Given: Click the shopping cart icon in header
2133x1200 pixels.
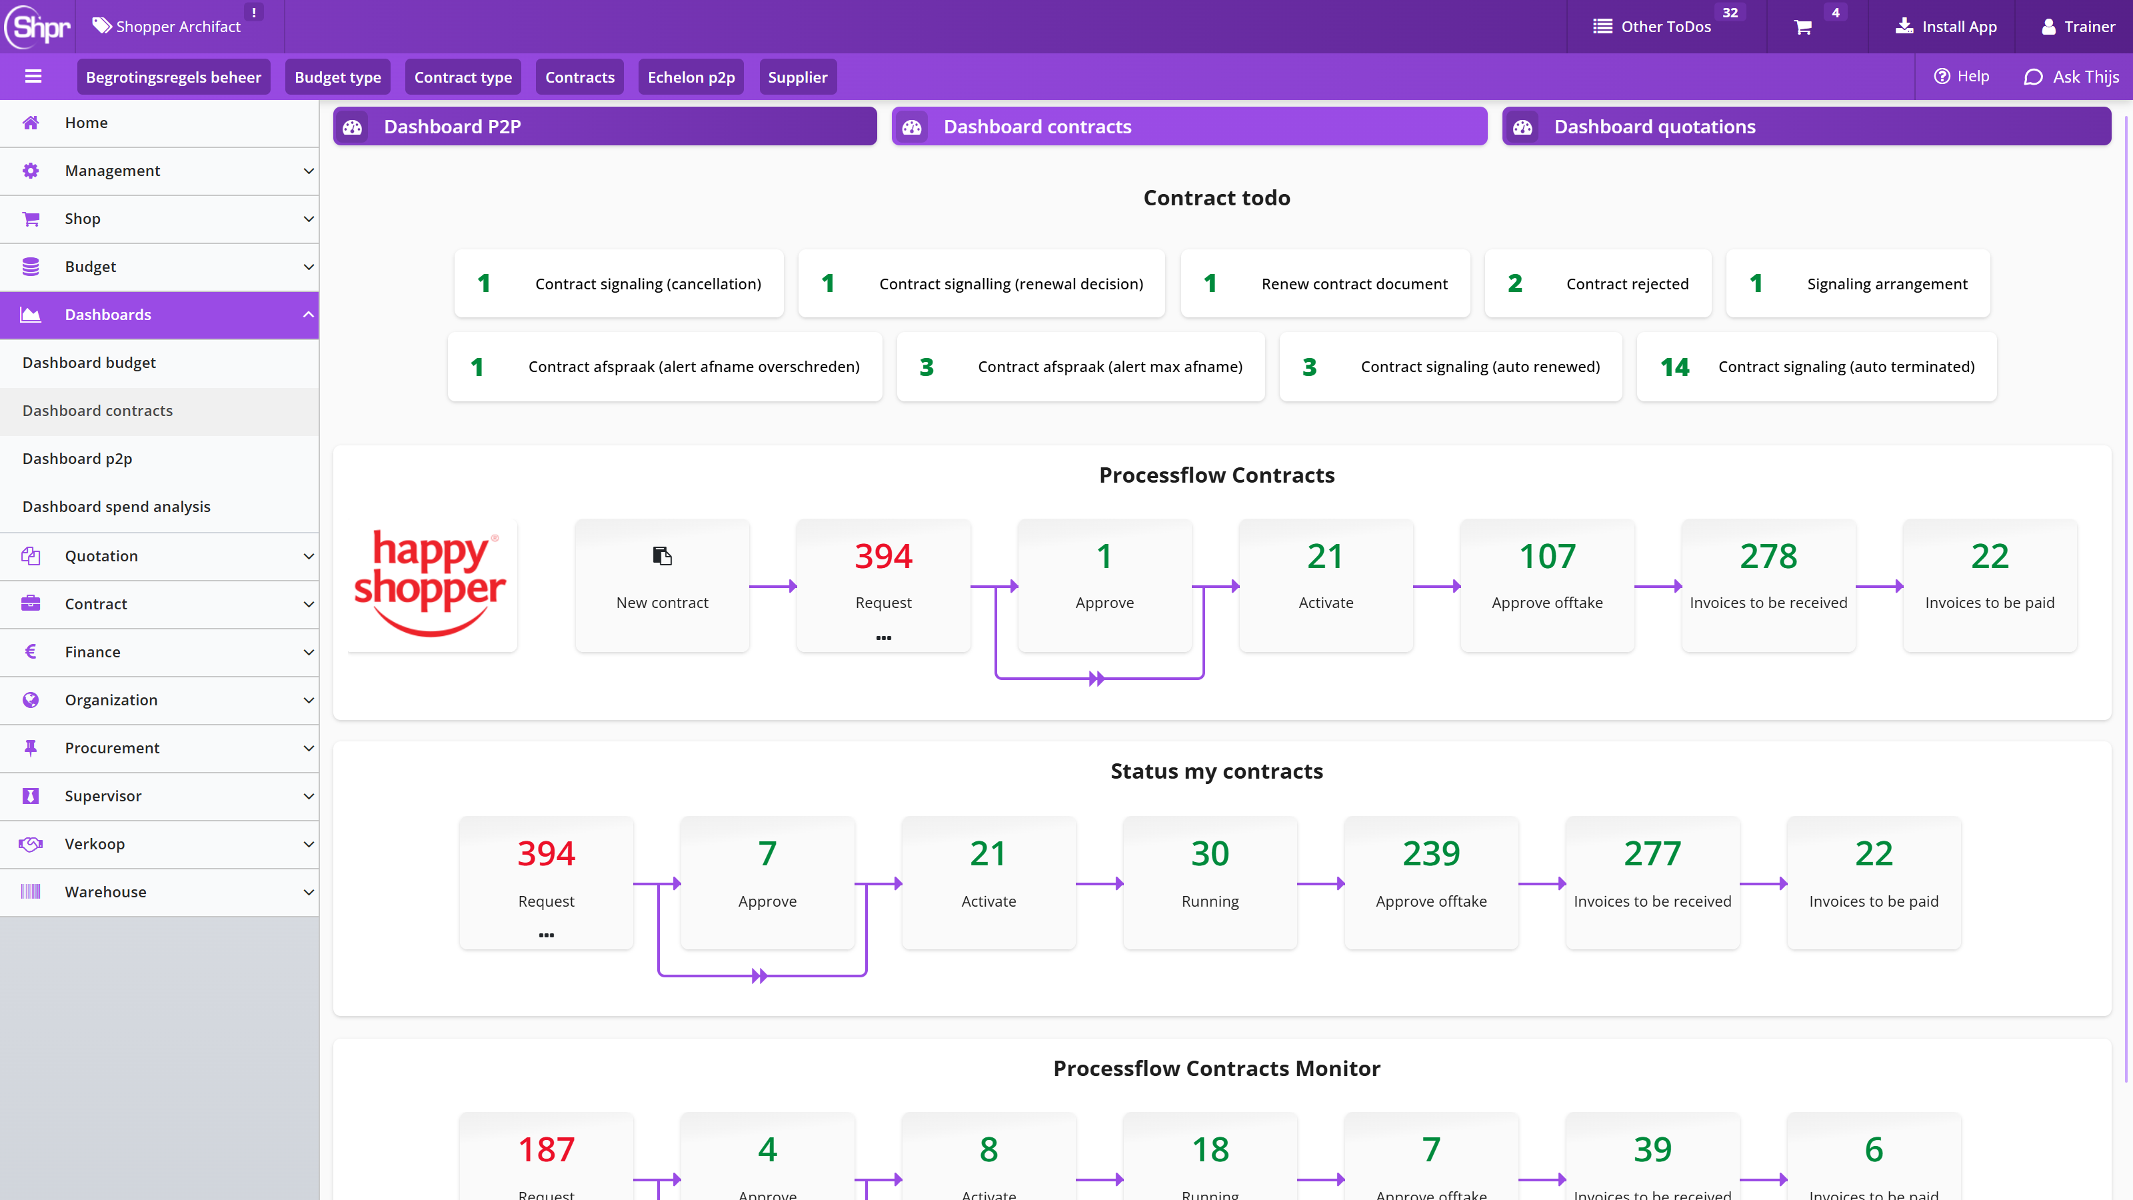Looking at the screenshot, I should coord(1802,27).
